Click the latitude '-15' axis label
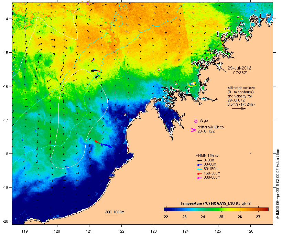The image size is (282, 234). (x=5, y=53)
